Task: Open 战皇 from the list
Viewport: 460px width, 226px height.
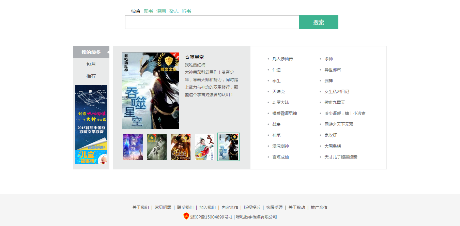Action: click(277, 124)
